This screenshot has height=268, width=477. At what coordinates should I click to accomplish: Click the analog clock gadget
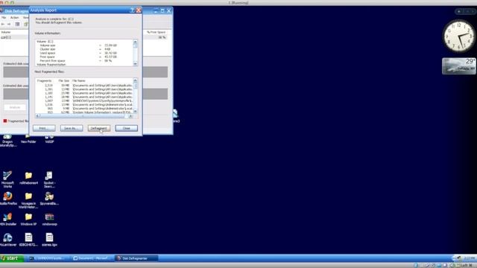459,36
